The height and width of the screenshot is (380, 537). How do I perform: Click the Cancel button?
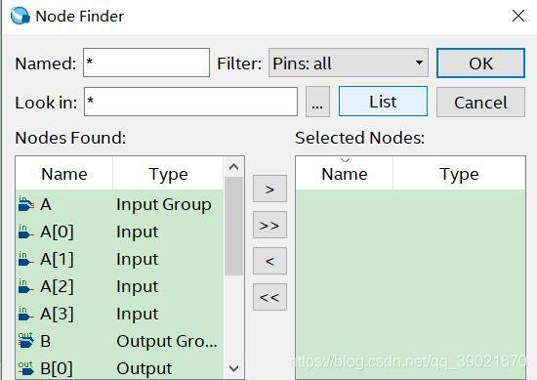click(480, 103)
